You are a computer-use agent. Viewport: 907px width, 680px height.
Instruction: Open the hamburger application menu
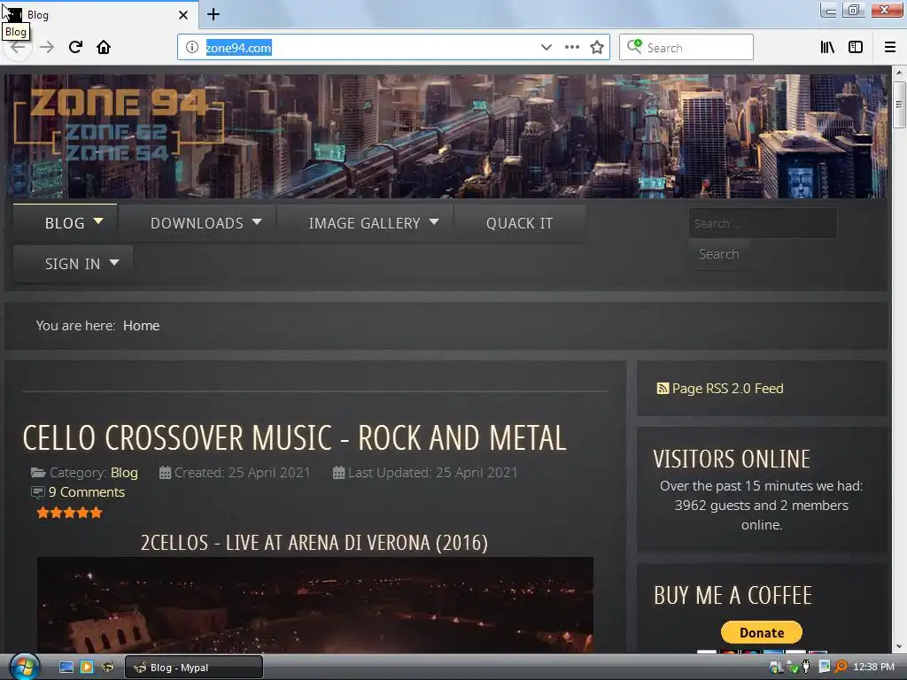(890, 48)
